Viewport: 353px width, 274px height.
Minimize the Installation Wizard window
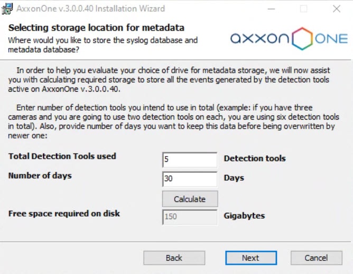click(x=271, y=9)
